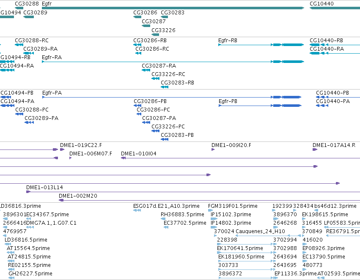Click the Egfr gene label
360x280 pixels.
pos(47,4)
